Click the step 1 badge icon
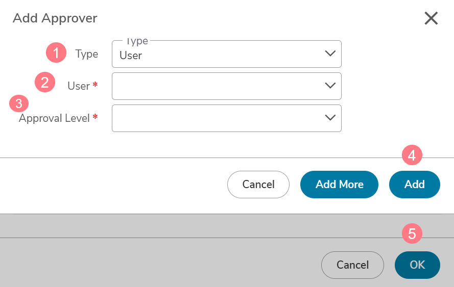 tap(56, 53)
